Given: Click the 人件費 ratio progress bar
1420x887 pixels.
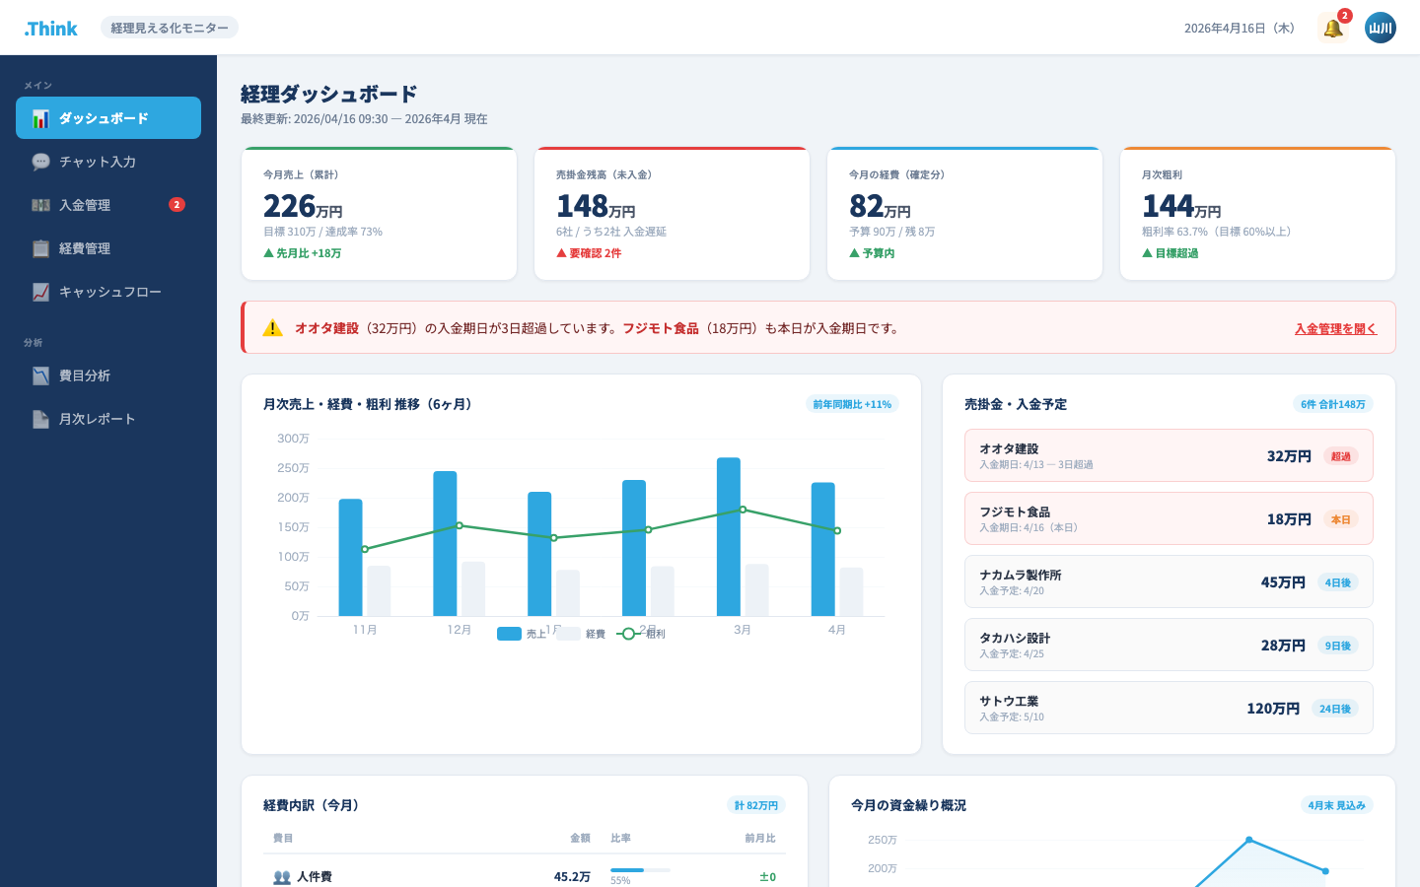Looking at the screenshot, I should coord(640,870).
